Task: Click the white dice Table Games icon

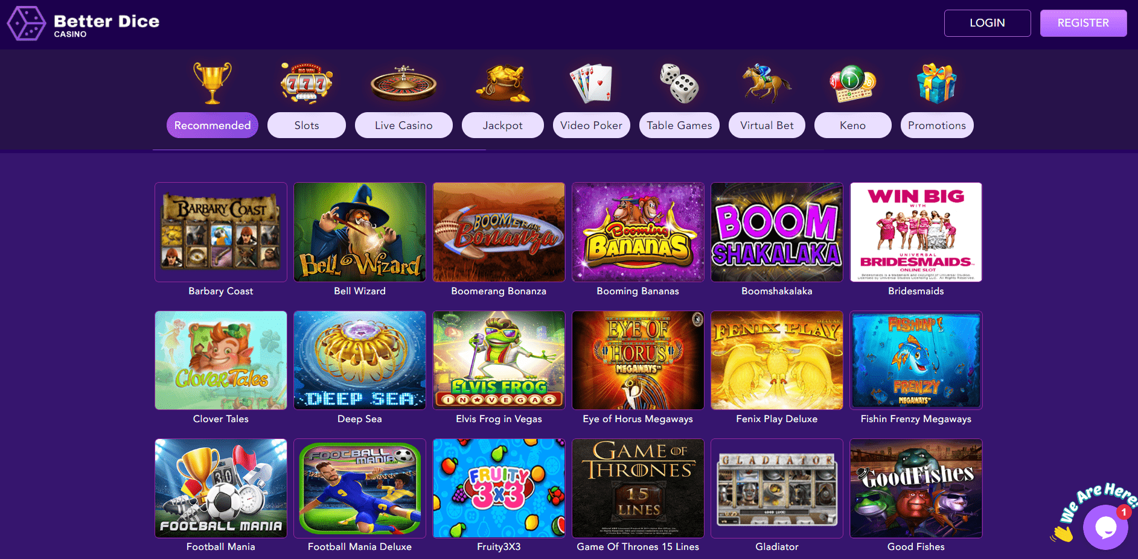Action: tap(679, 83)
